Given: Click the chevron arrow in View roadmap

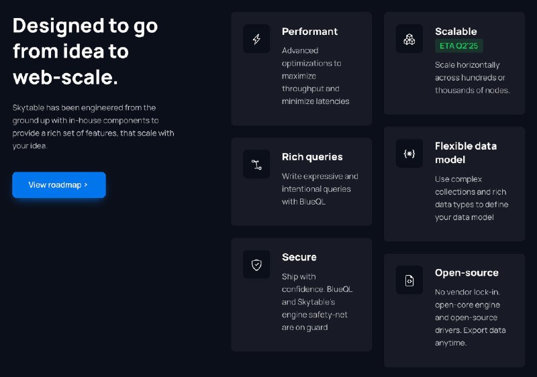Looking at the screenshot, I should tap(86, 184).
